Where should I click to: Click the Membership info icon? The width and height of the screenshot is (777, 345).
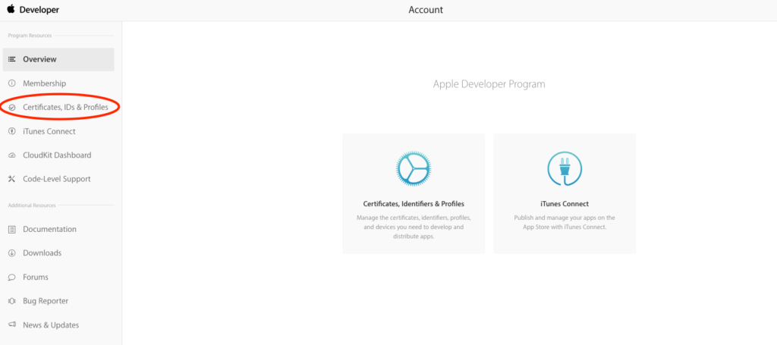[x=12, y=83]
